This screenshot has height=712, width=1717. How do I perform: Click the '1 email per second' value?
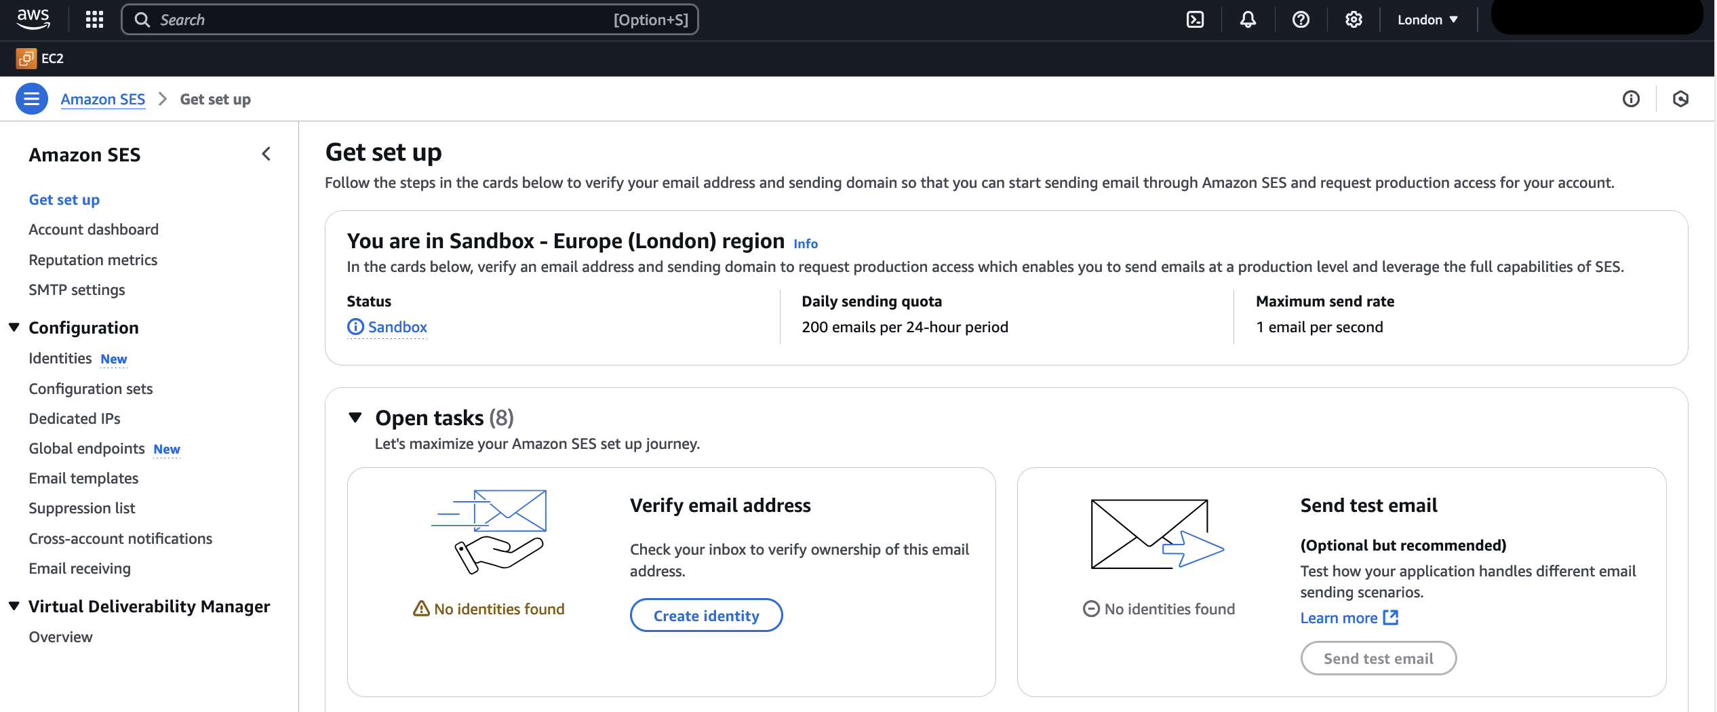(1319, 327)
